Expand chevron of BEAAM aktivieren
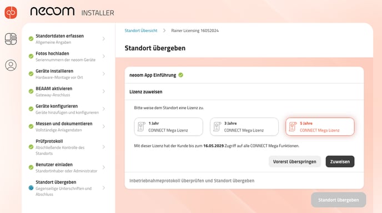 pos(104,92)
